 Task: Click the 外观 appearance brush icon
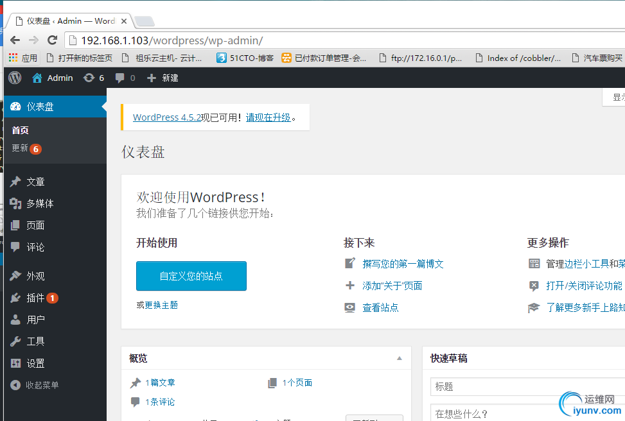click(15, 275)
